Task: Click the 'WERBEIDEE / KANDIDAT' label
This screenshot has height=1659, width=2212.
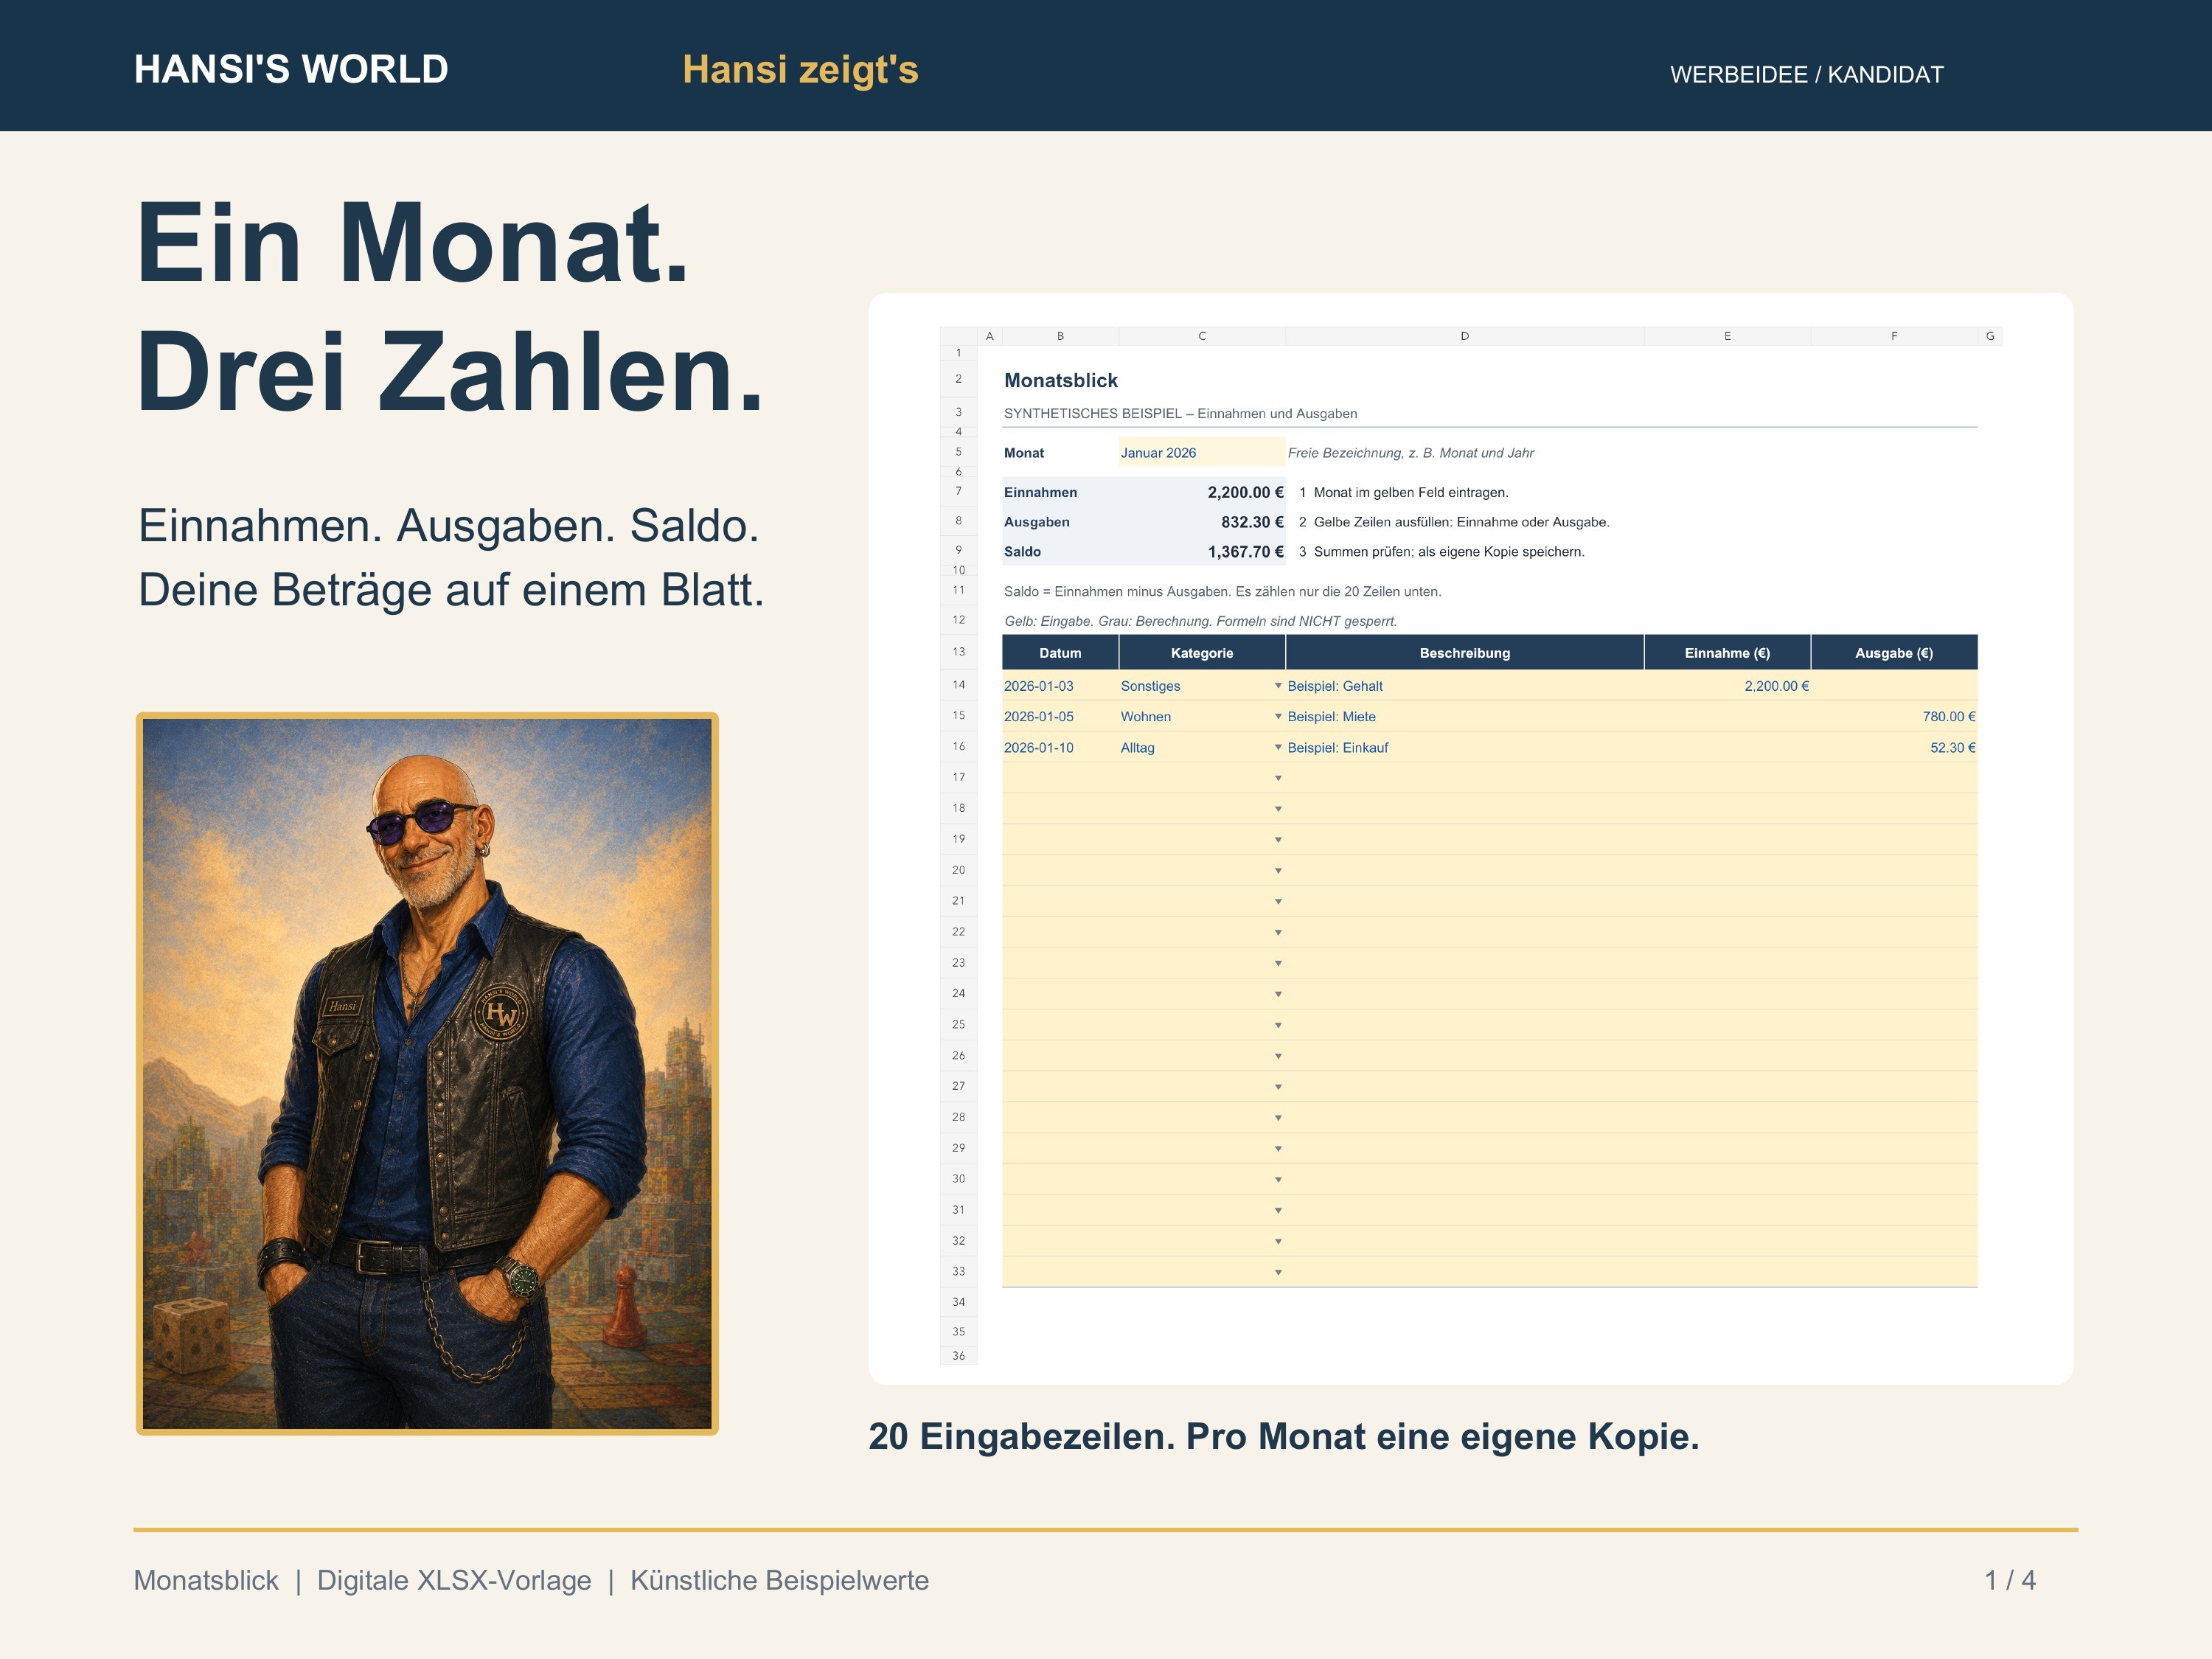Action: tap(1806, 75)
